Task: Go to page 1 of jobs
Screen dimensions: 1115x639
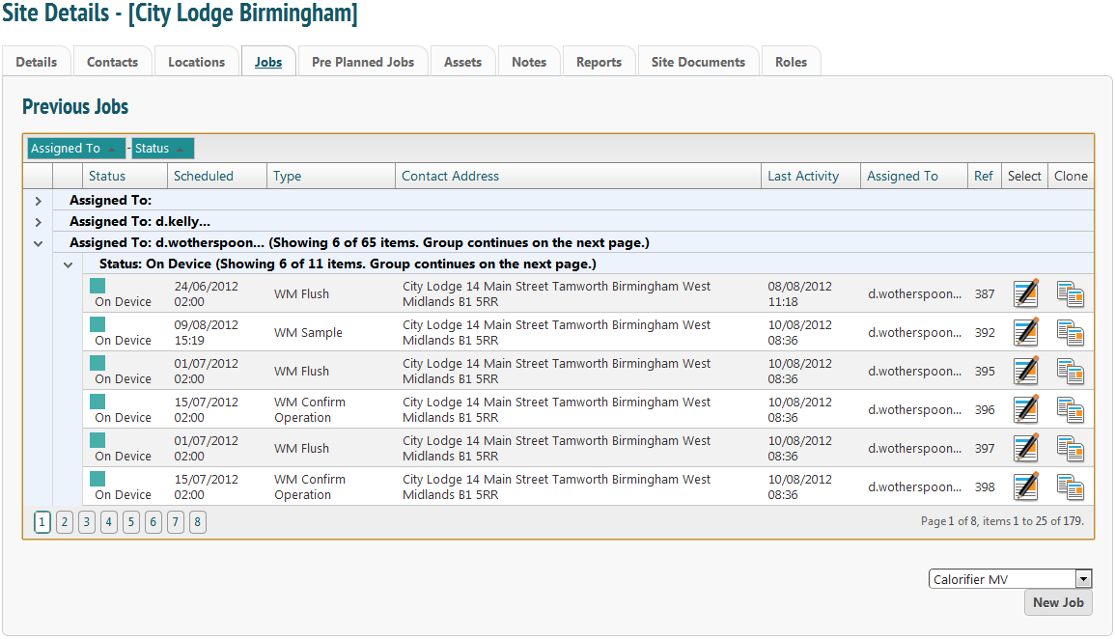Action: click(42, 521)
